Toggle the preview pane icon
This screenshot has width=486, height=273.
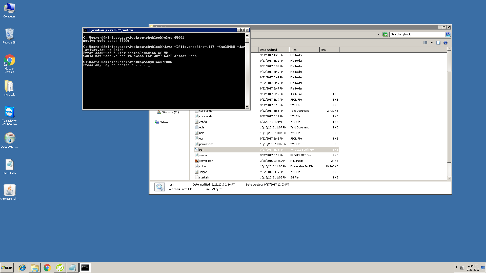438,43
